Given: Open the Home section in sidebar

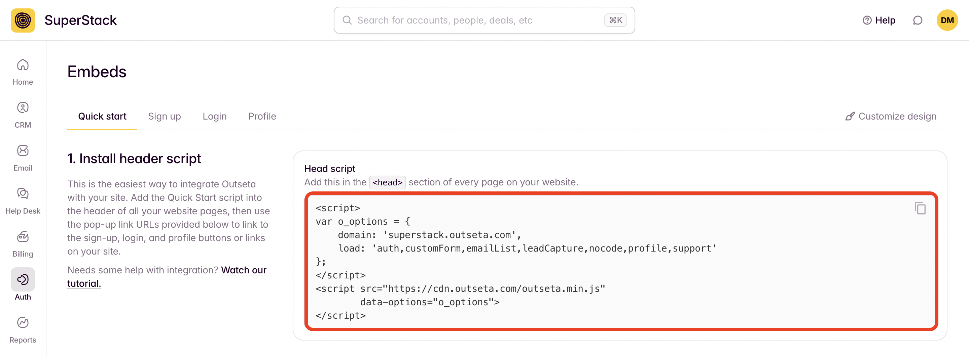Looking at the screenshot, I should (23, 72).
